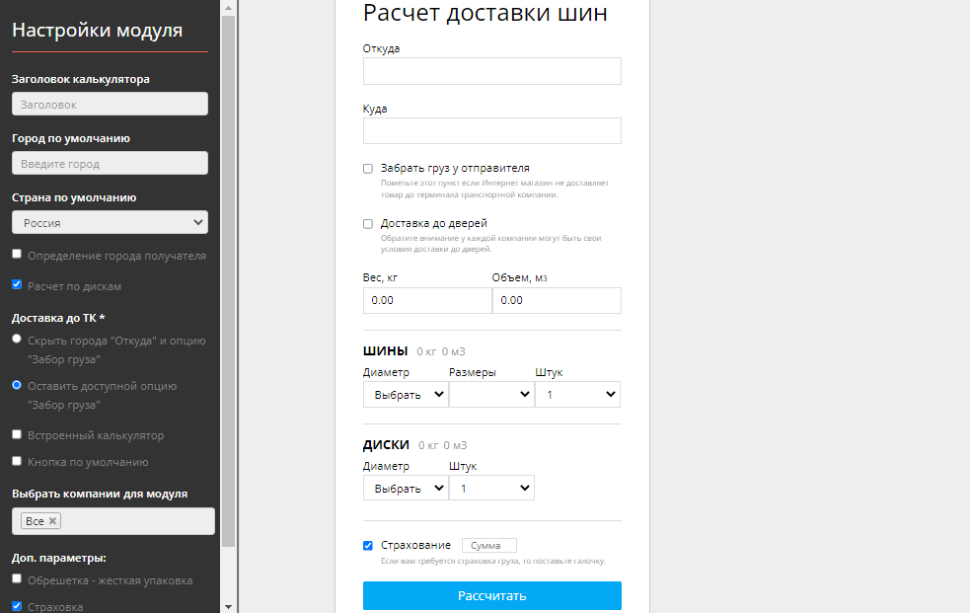Select the Скрыть города "Откуда" radio option

tap(16, 339)
